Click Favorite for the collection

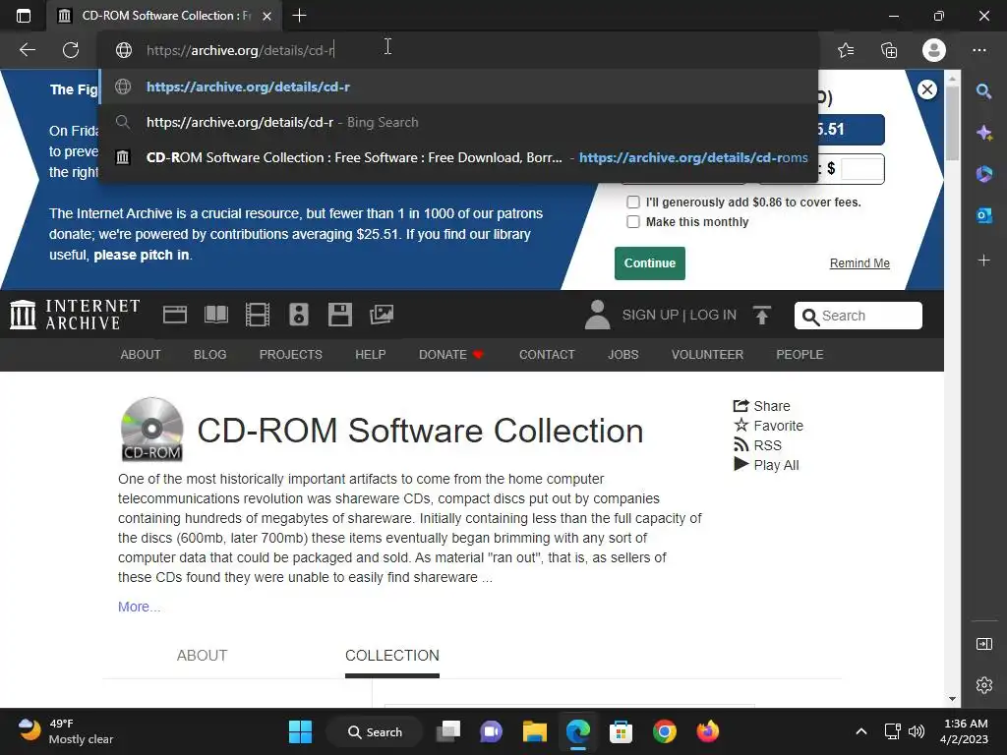coord(768,426)
